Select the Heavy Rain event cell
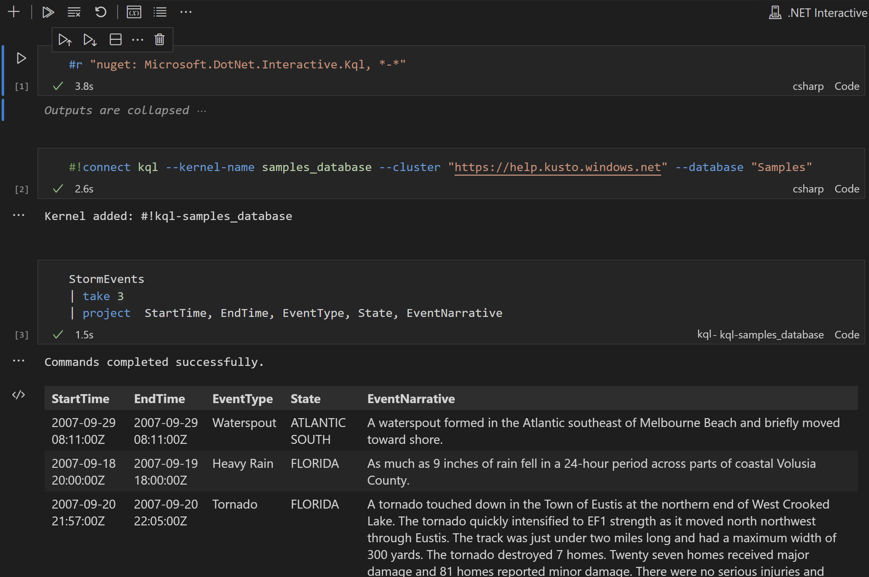869x577 pixels. [x=243, y=463]
